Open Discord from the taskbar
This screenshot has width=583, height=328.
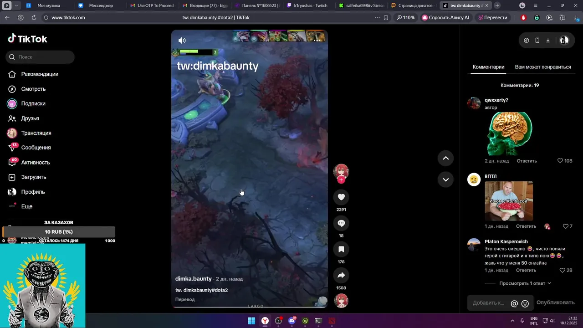pyautogui.click(x=292, y=321)
